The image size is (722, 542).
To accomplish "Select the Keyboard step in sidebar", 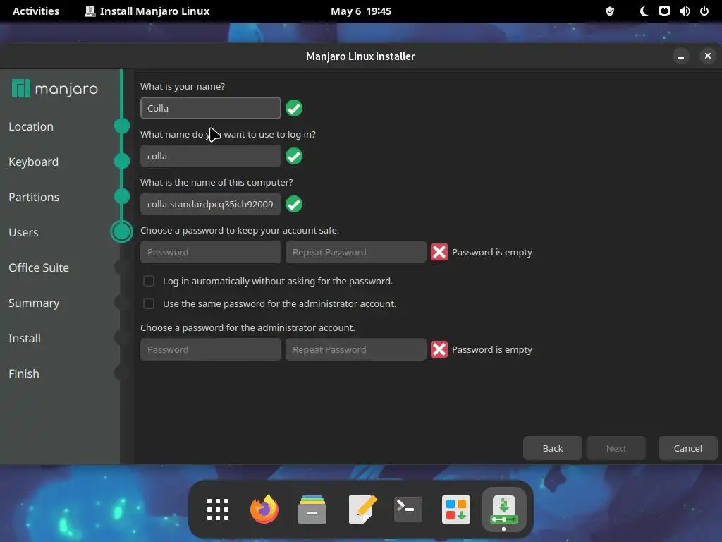I will (33, 162).
